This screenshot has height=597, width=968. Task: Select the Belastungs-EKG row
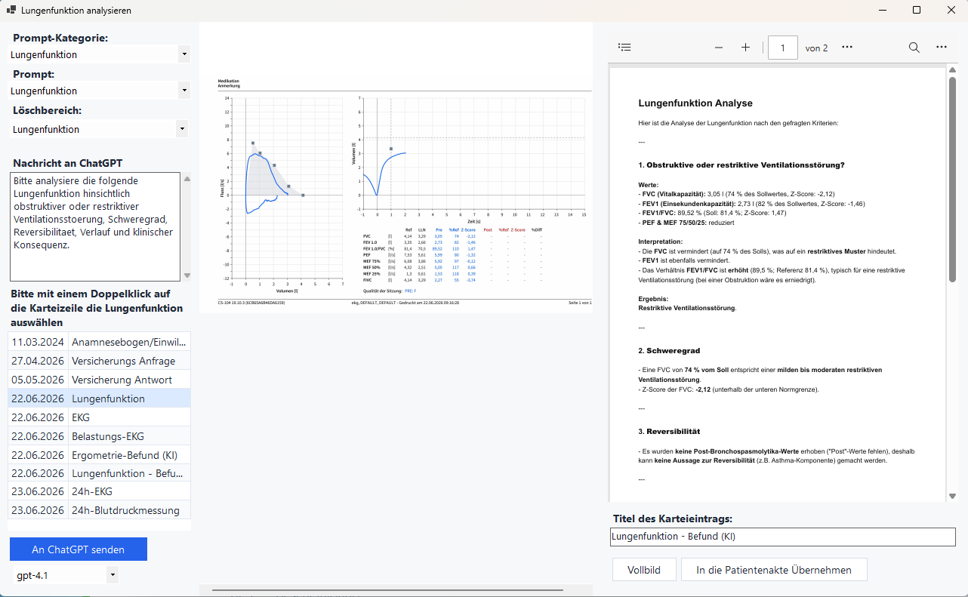pos(99,436)
